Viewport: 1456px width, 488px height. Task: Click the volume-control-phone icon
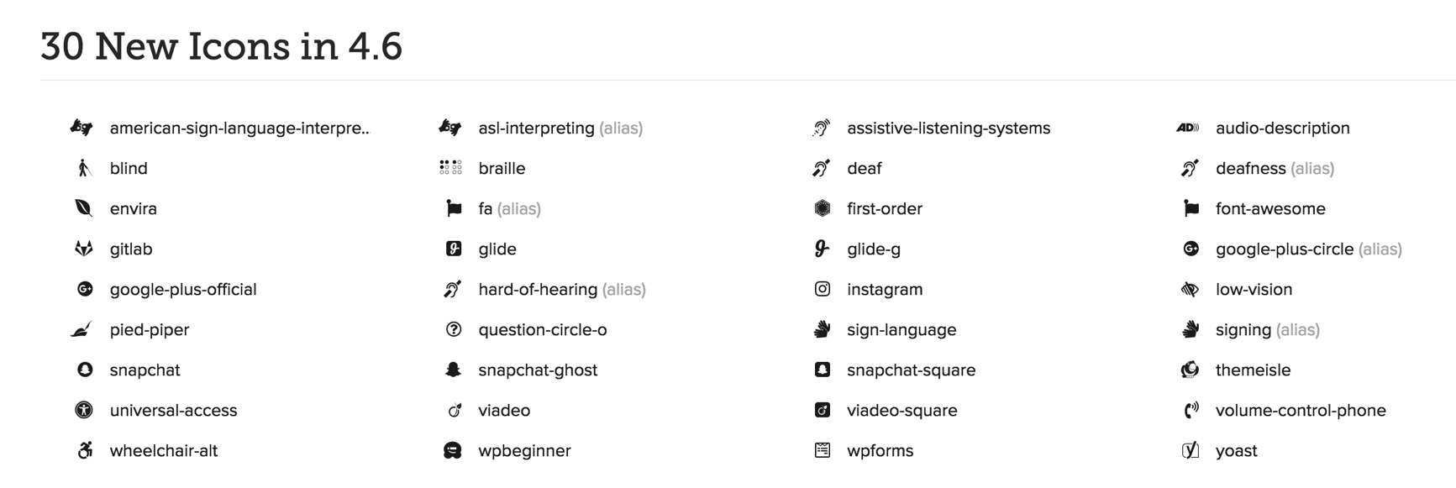tap(1191, 410)
